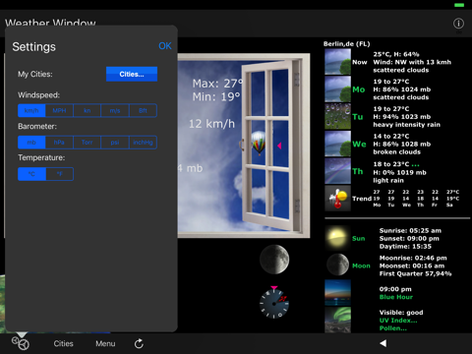Viewport: 472px width, 354px height.
Task: Tap the 12 km/h wind reading
Action: click(211, 124)
